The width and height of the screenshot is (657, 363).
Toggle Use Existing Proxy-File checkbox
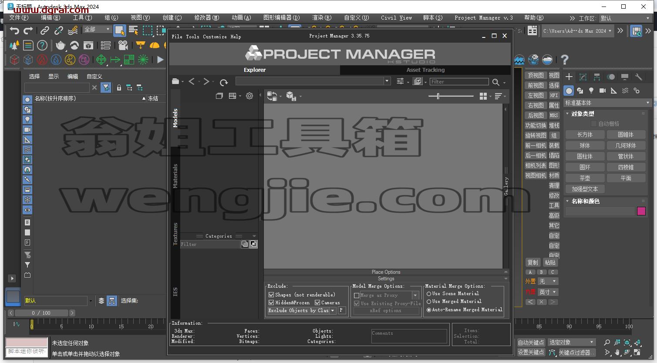(357, 303)
